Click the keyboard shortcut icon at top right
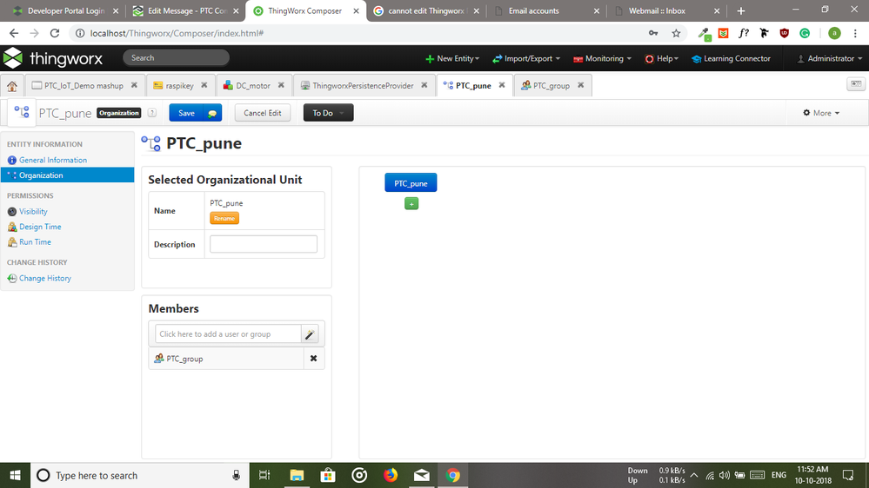The height and width of the screenshot is (488, 869). (856, 84)
